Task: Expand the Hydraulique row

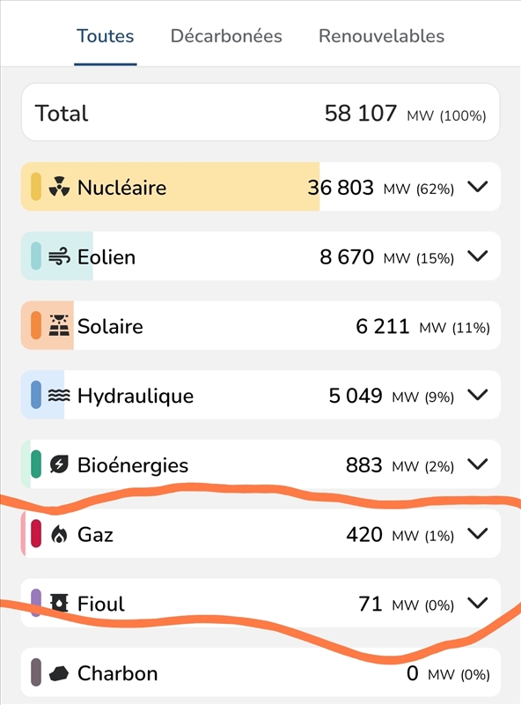Action: pyautogui.click(x=478, y=396)
